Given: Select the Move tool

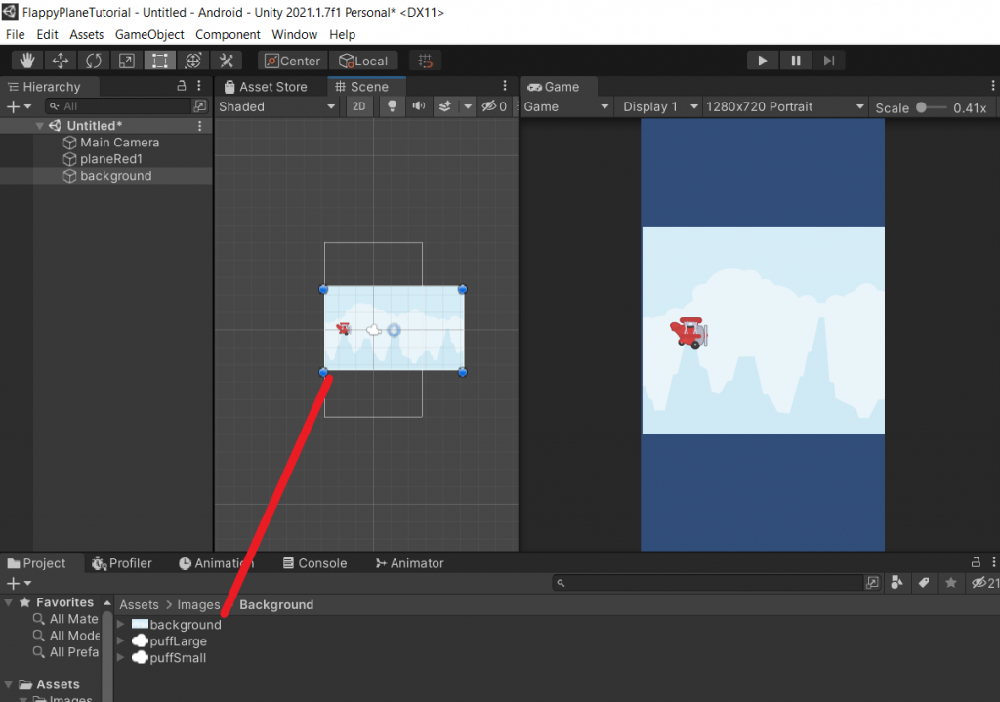Looking at the screenshot, I should (x=61, y=60).
